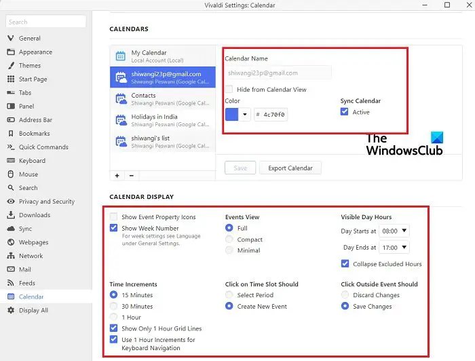Viewport: 475px width, 361px height.
Task: Click the Panel icon in sidebar
Action: [x=11, y=106]
